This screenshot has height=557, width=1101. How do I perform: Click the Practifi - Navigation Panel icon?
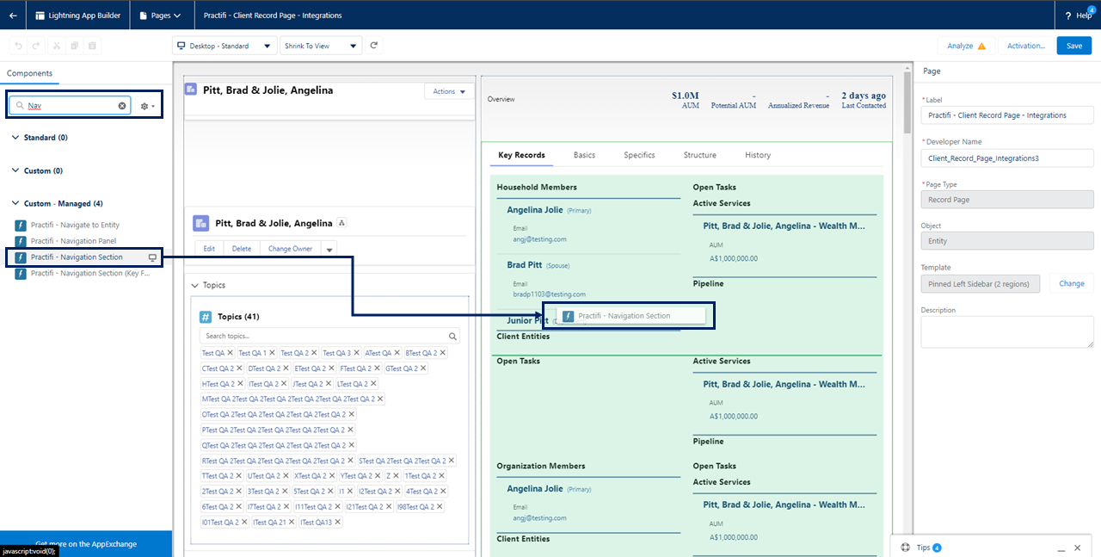[x=21, y=241]
